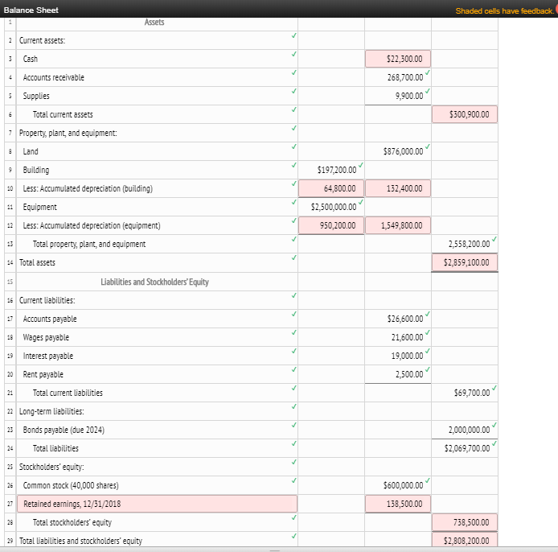Click Total assets value $2,859,100.00
558x552 pixels.
pos(465,262)
